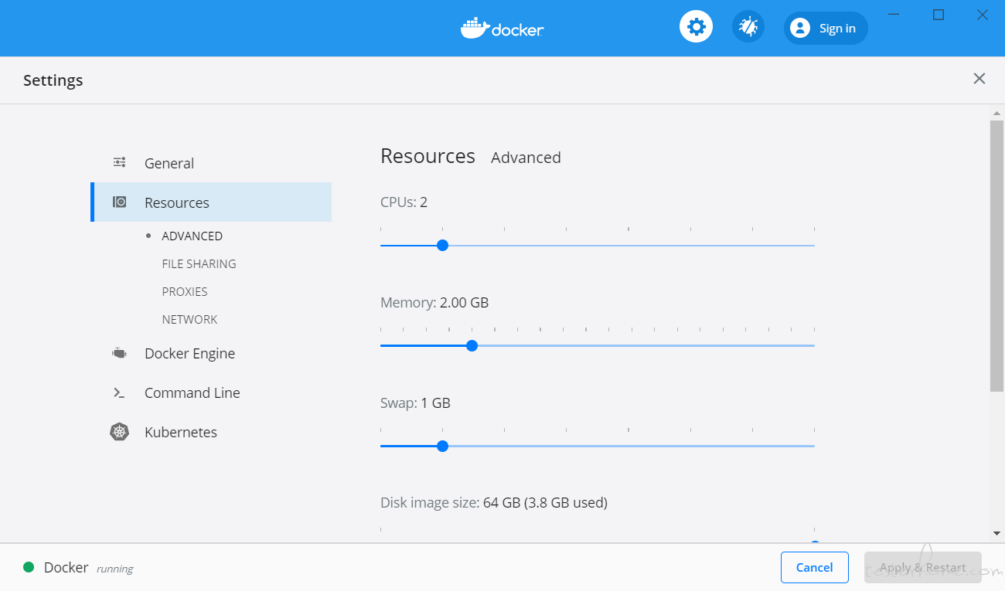Screen dimensions: 1005x591
Task: Click the Command Line prompt icon
Action: (x=119, y=392)
